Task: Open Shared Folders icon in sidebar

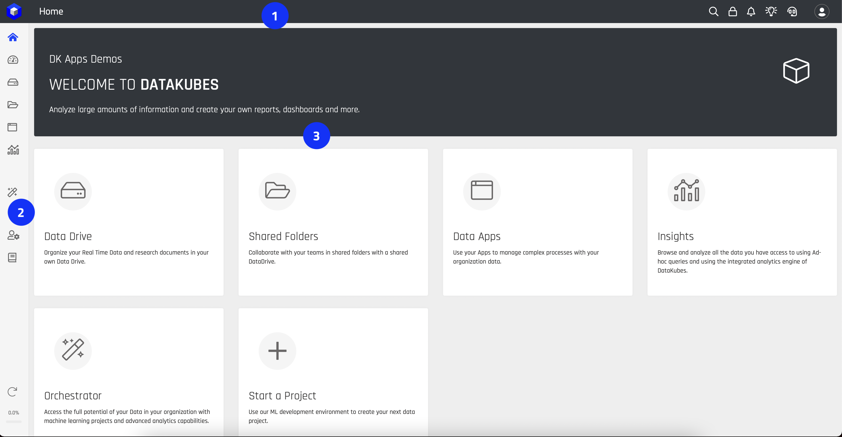Action: point(13,105)
